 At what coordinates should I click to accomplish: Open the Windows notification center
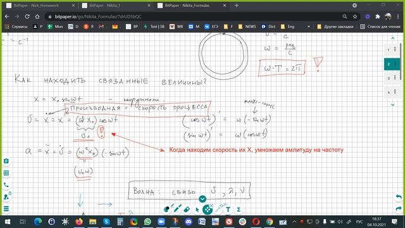(x=394, y=222)
